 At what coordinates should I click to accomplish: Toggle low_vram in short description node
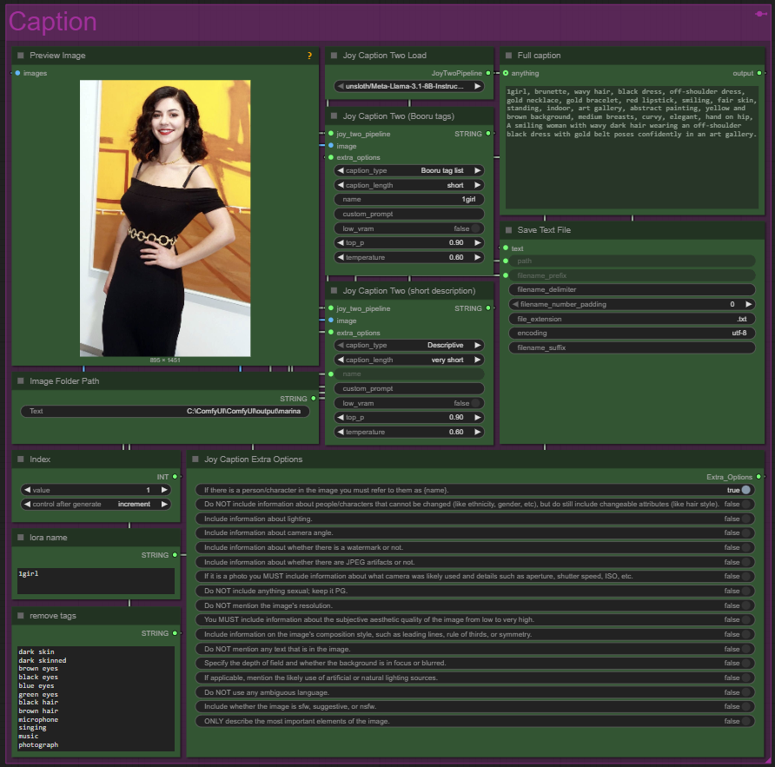(409, 403)
